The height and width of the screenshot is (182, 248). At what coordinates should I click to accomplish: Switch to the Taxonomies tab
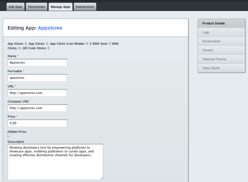(36, 7)
